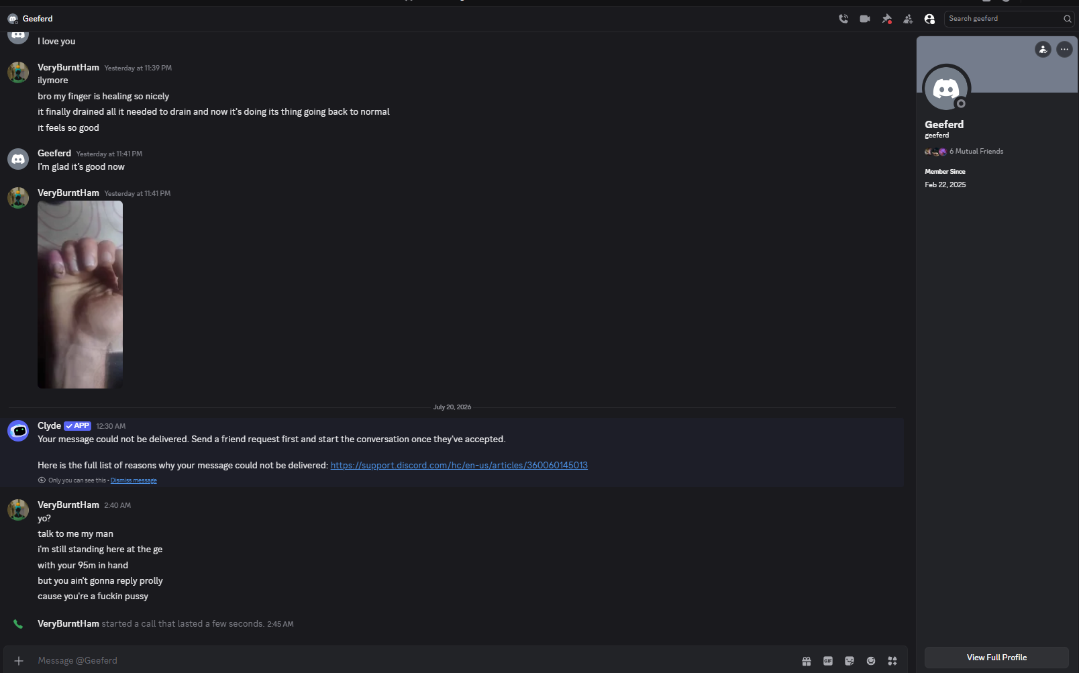Click View Full Profile button
Image resolution: width=1079 pixels, height=673 pixels.
click(x=996, y=658)
